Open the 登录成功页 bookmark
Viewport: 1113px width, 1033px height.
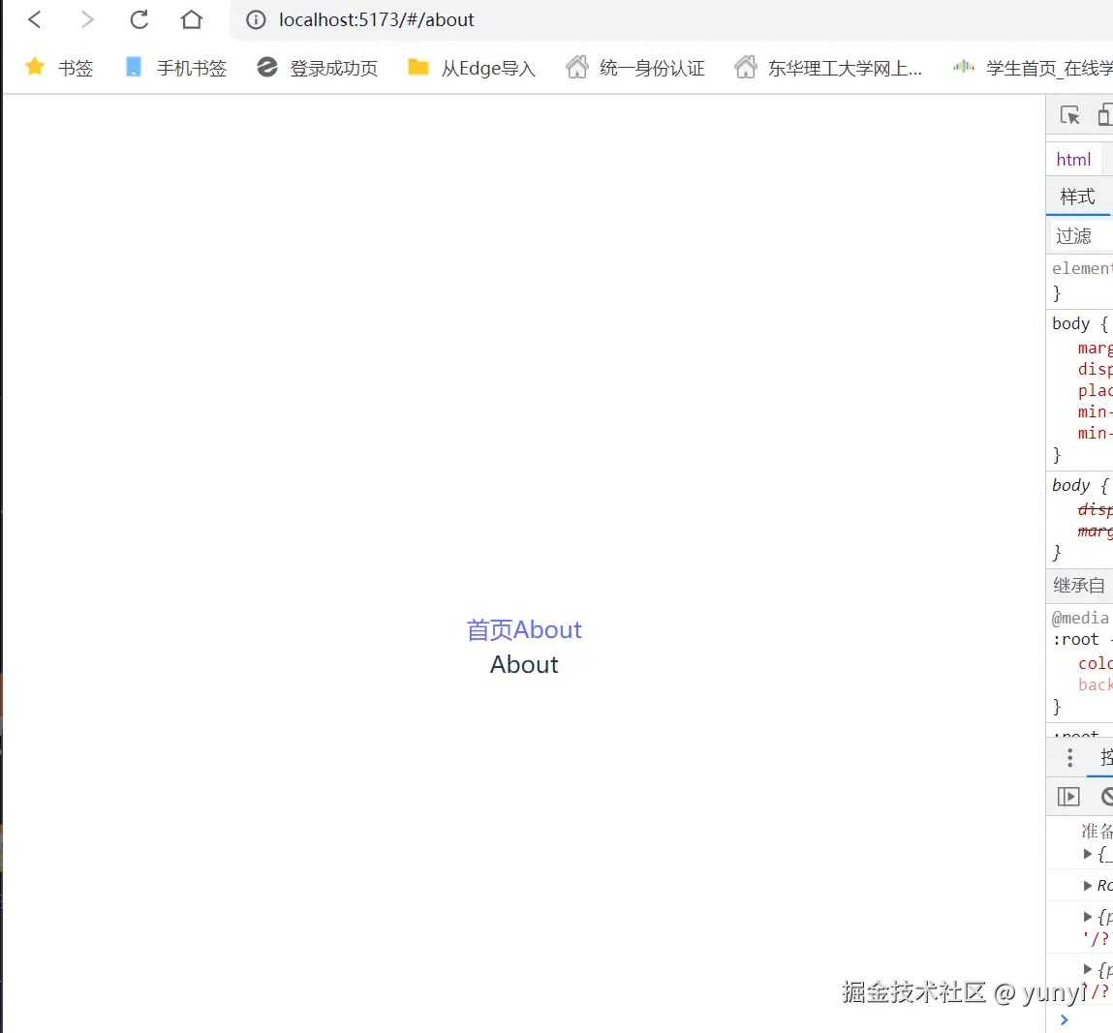coord(318,68)
